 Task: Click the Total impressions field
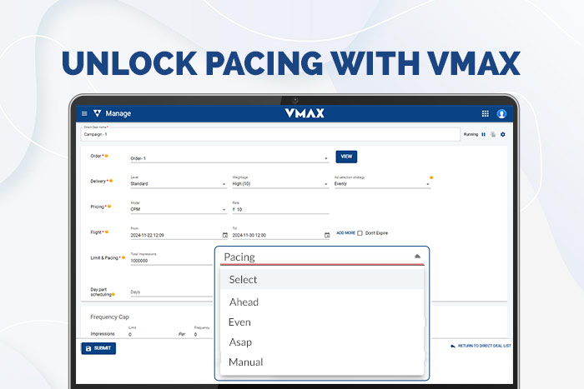[x=171, y=261]
